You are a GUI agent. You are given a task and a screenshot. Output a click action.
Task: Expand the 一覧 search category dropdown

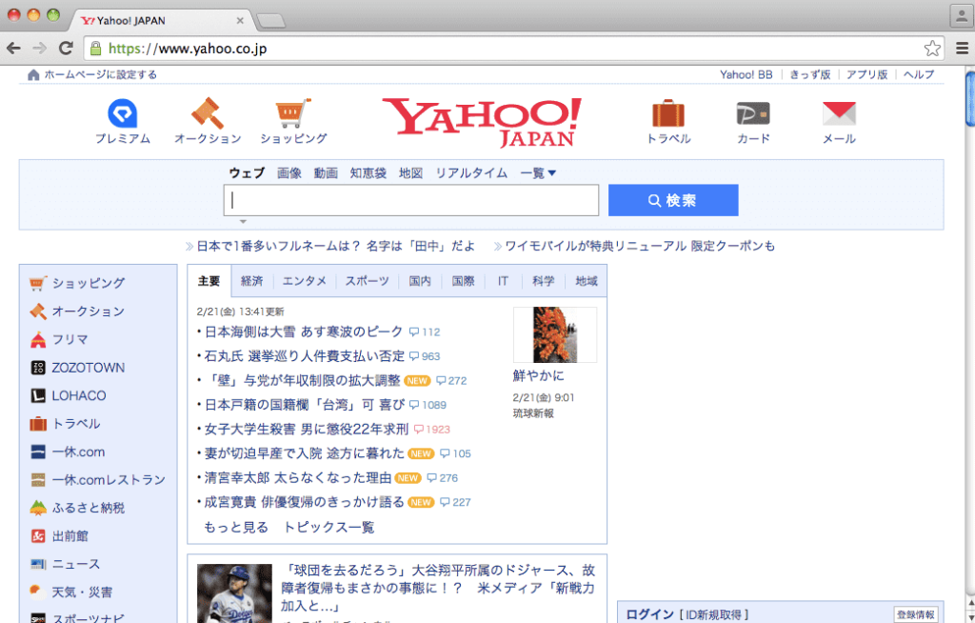[x=538, y=173]
